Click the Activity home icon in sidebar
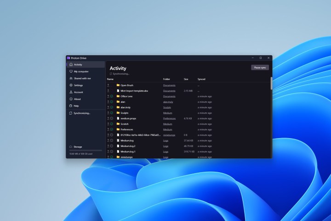This screenshot has height=221, width=331. tap(70, 65)
